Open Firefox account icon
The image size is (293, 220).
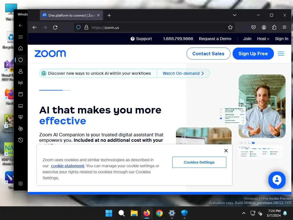[264, 27]
